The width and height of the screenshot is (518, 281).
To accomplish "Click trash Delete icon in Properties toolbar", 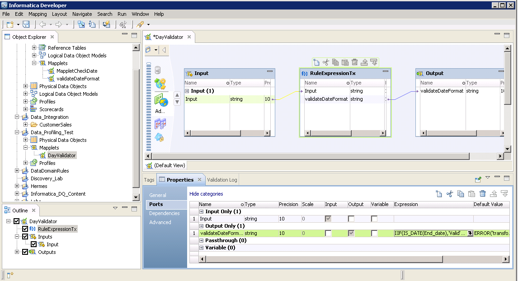I will pos(483,194).
